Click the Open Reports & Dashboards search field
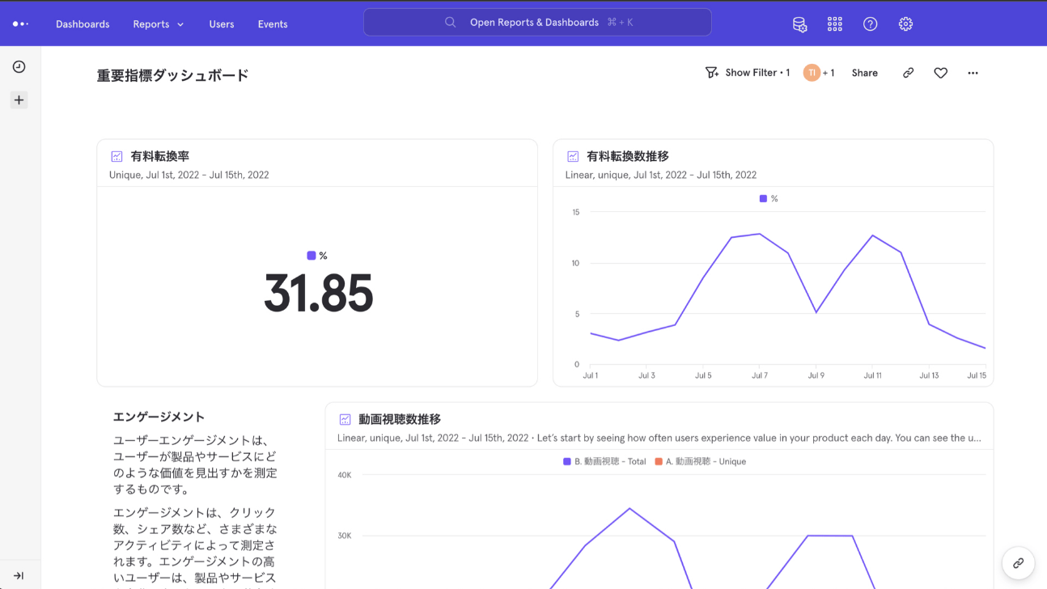Image resolution: width=1047 pixels, height=589 pixels. point(537,23)
